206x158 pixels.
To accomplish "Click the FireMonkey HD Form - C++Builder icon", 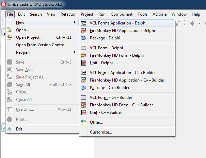I will (83, 105).
